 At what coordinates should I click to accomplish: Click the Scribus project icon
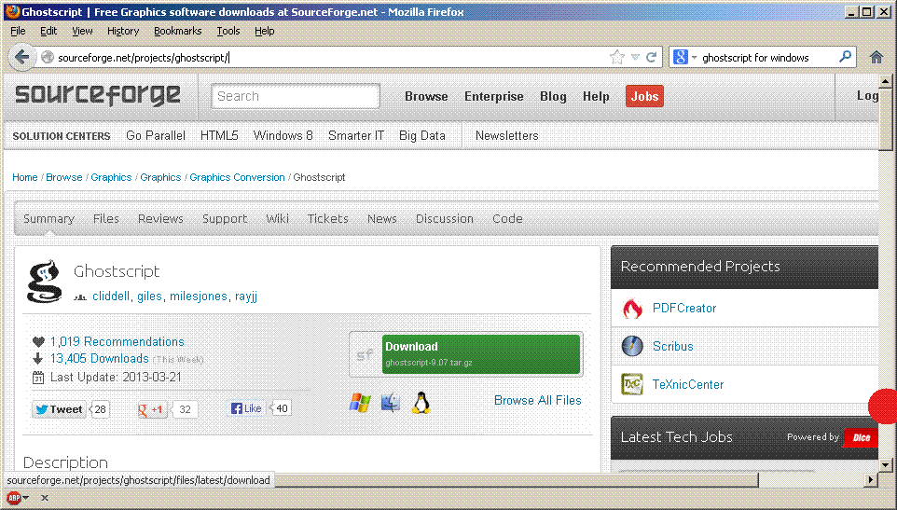click(632, 346)
